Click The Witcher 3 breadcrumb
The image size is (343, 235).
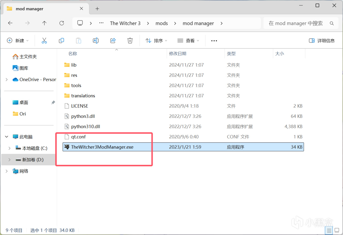click(125, 23)
